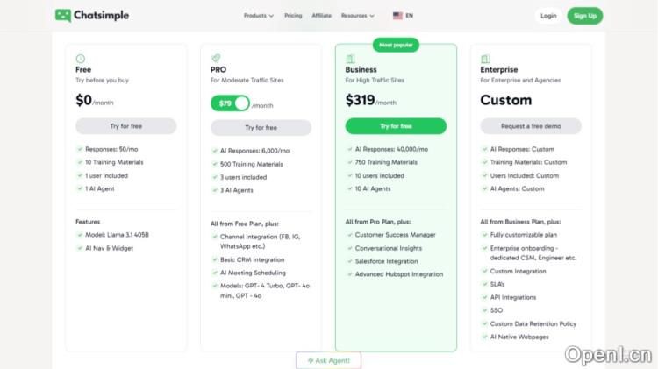Screen dimensions: 658x369
Task: Click the Login button
Action: click(x=548, y=16)
